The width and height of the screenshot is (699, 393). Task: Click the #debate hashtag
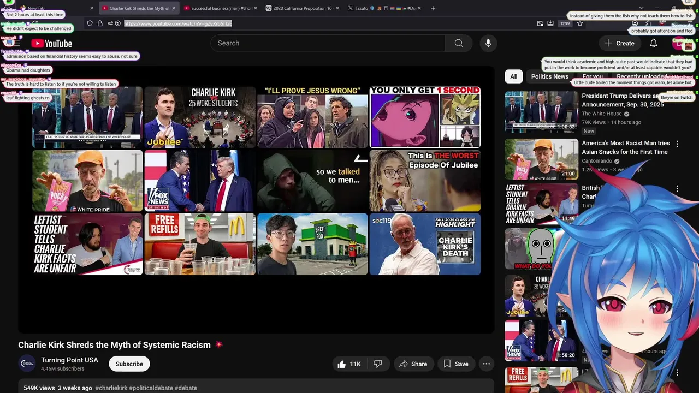186,388
